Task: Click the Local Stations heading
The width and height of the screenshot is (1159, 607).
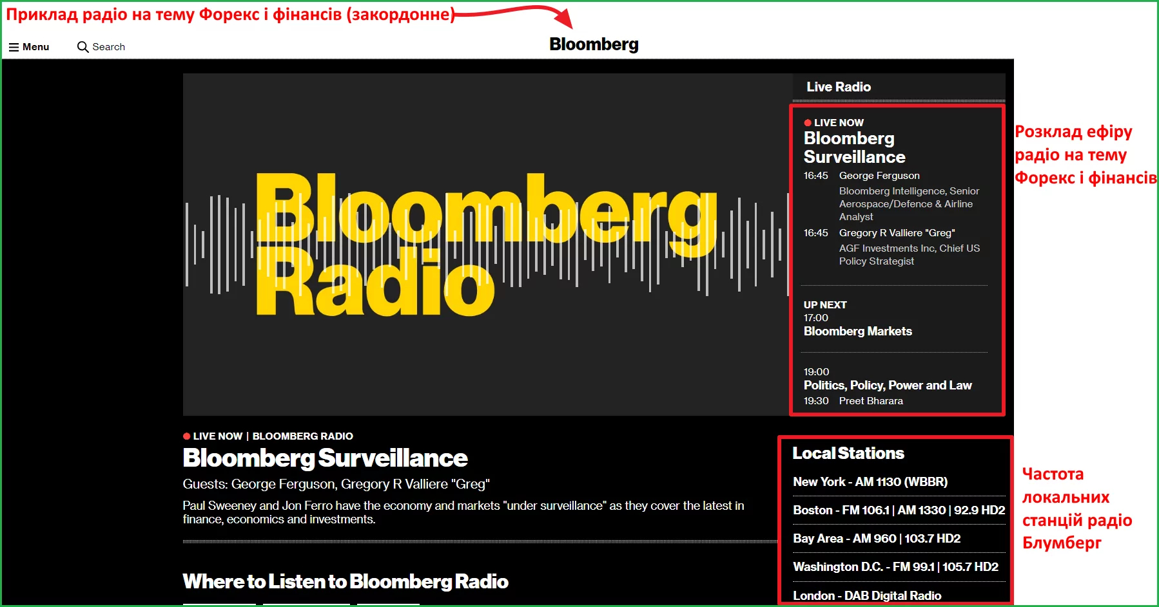Action: pyautogui.click(x=848, y=453)
